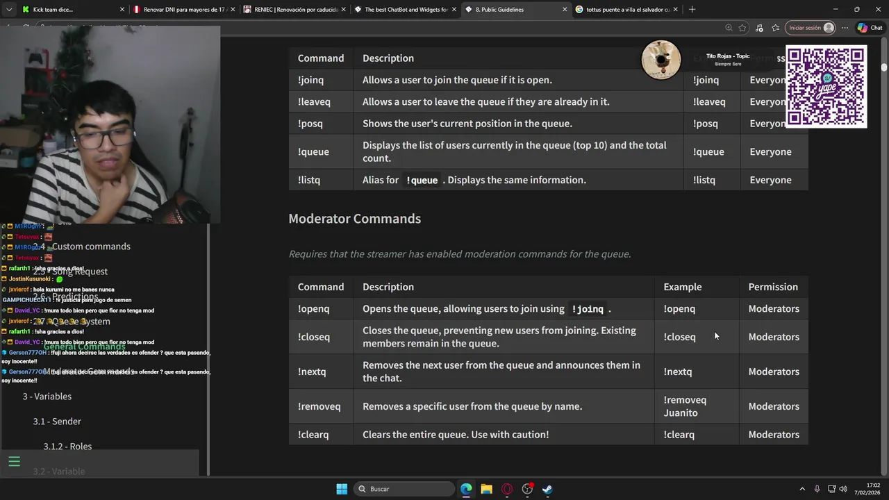Open 3.1.2 - Roles sidebar entry
This screenshot has width=889, height=500.
pyautogui.click(x=67, y=447)
